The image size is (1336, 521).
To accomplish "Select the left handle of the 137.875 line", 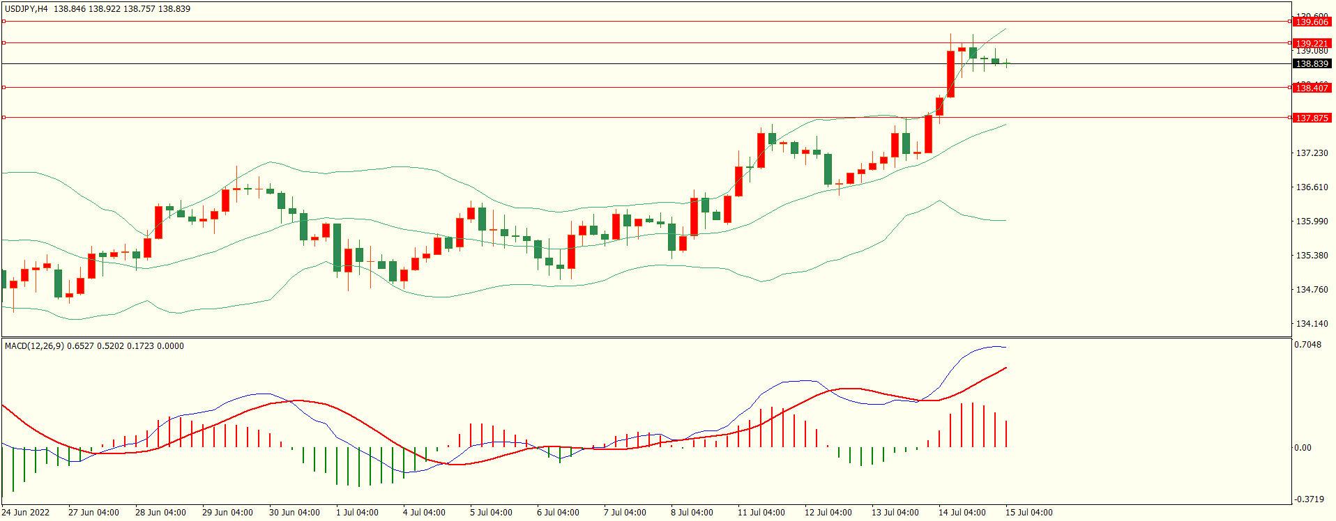I will [x=3, y=118].
